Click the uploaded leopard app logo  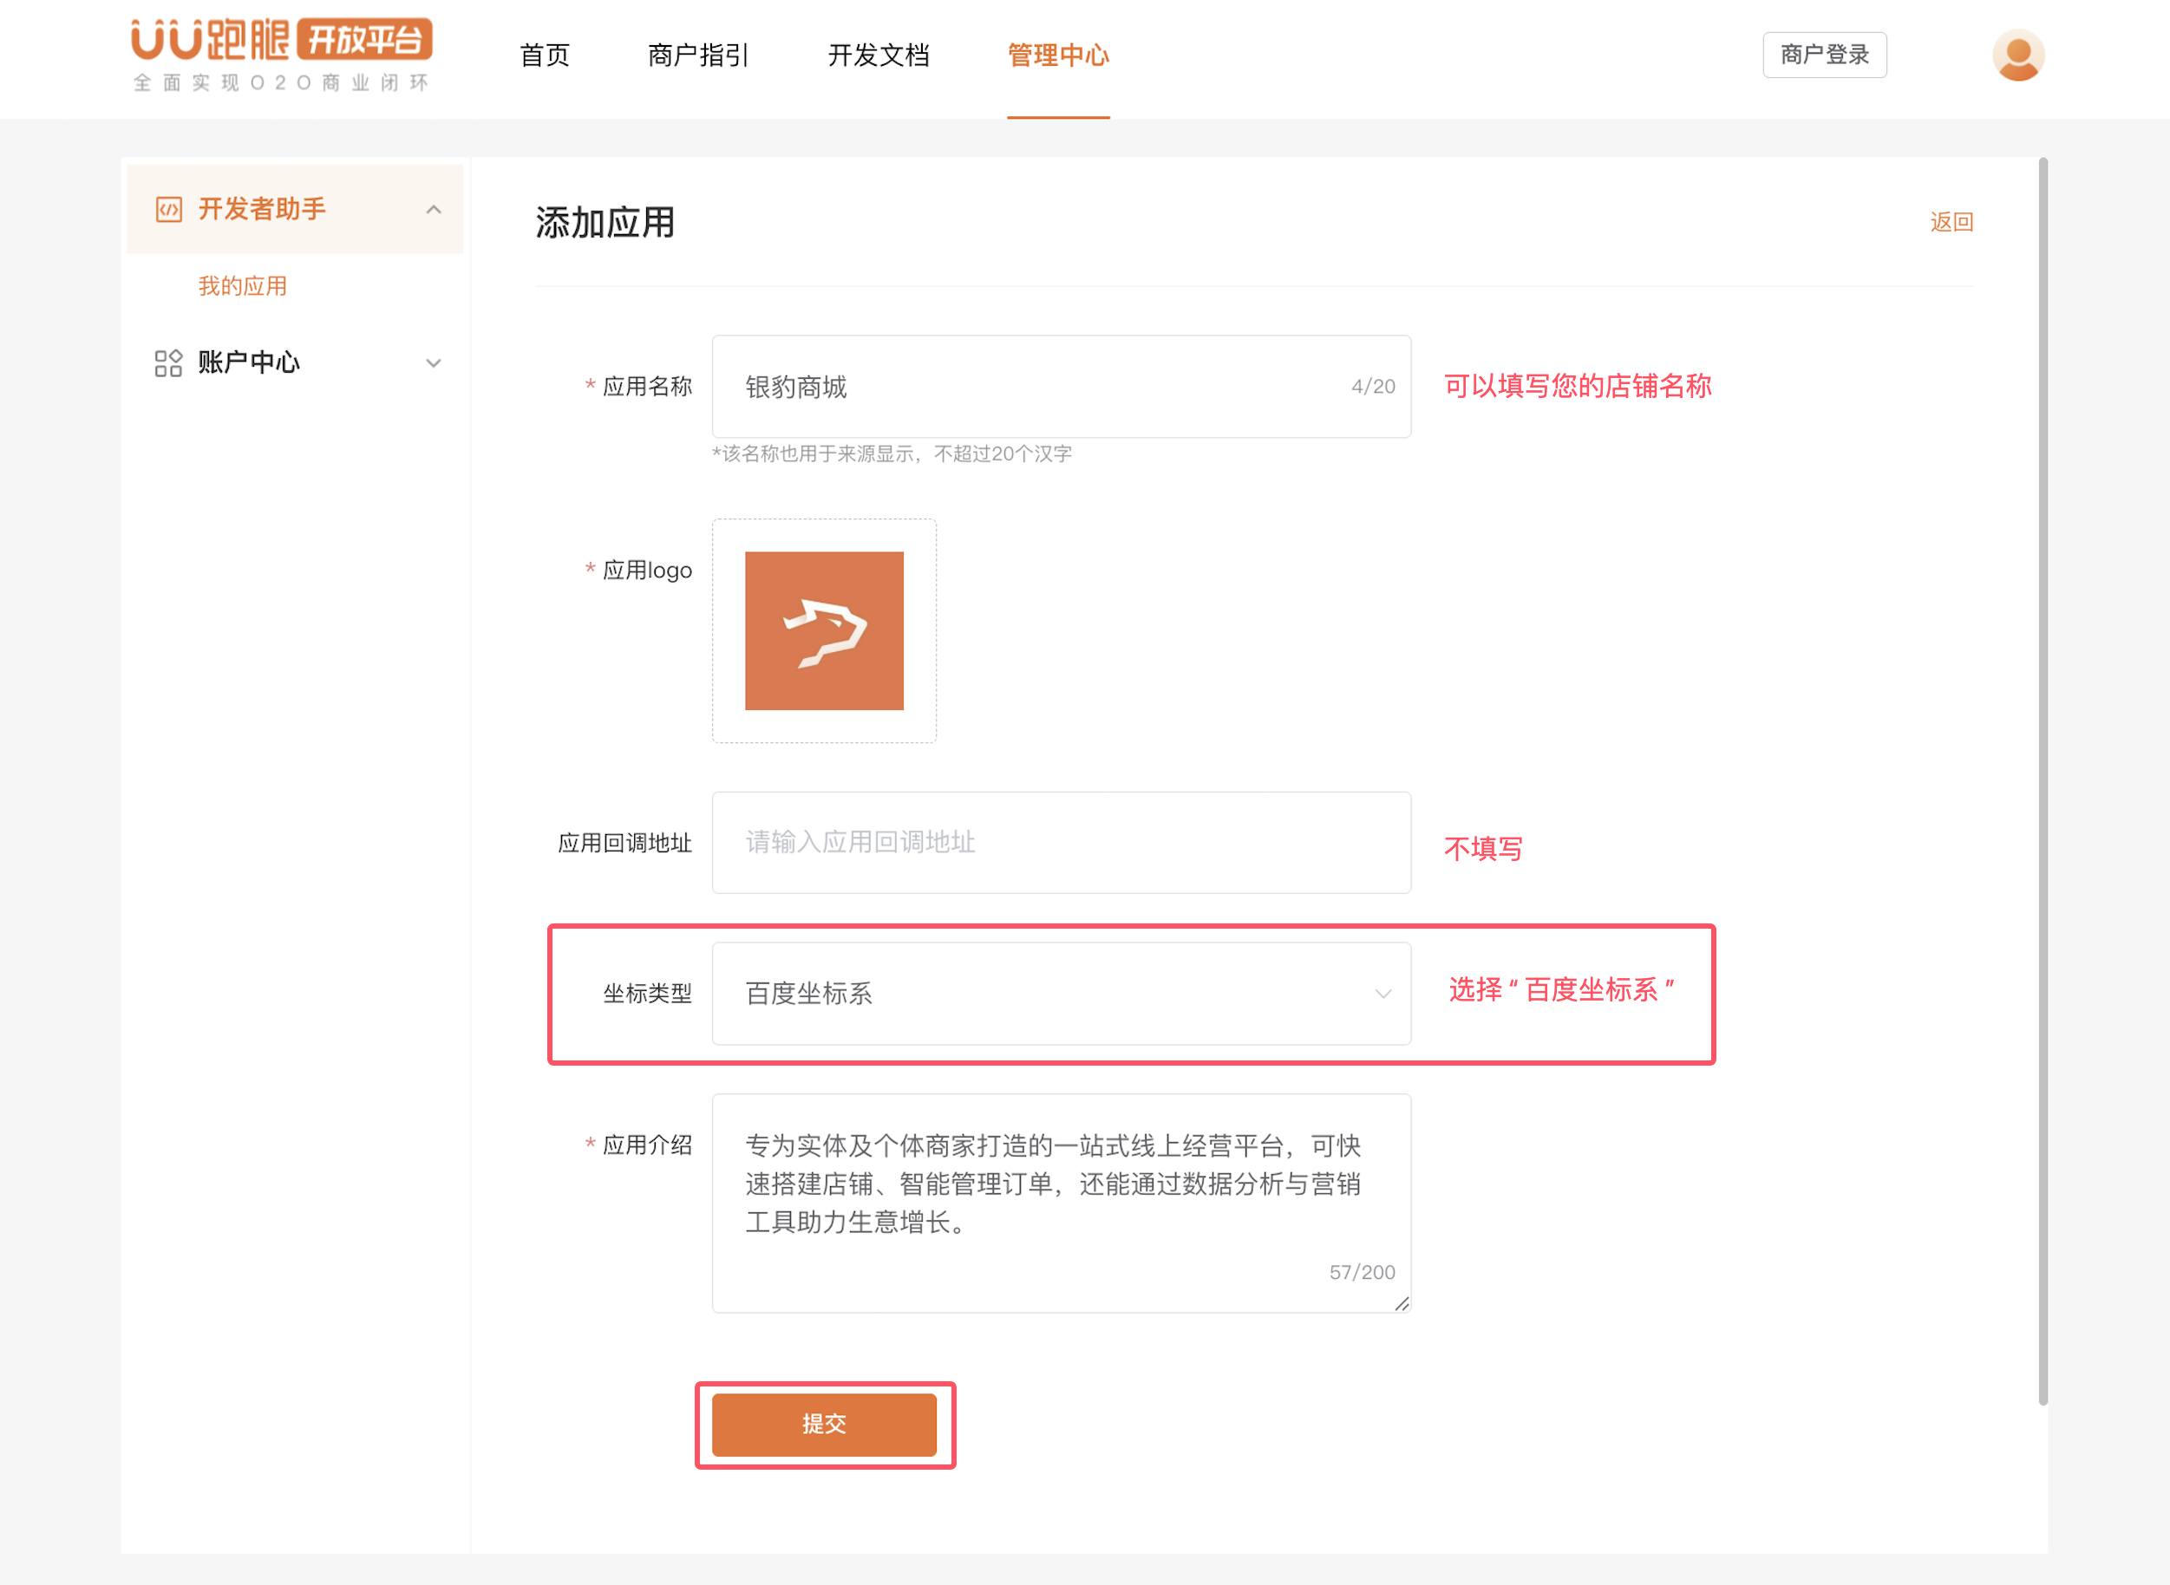click(x=823, y=630)
